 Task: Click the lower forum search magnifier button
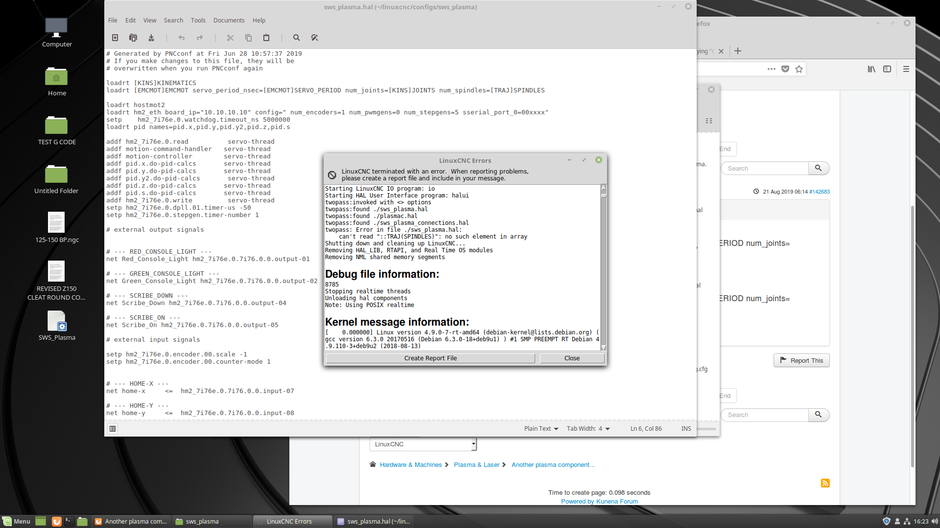[x=818, y=415]
